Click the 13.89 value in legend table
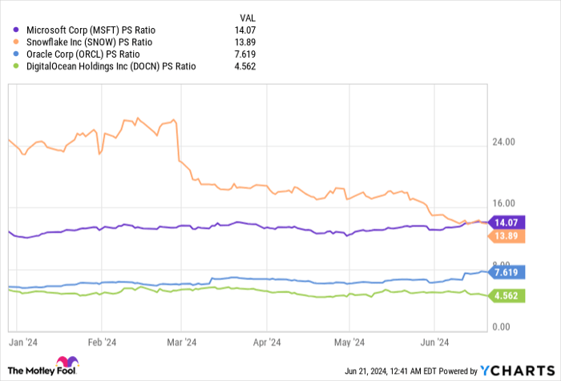The height and width of the screenshot is (381, 561). tap(245, 42)
